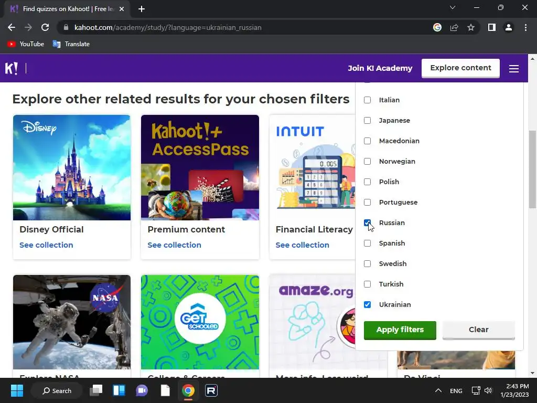Check the Japanese language checkbox
The height and width of the screenshot is (403, 537).
(367, 120)
